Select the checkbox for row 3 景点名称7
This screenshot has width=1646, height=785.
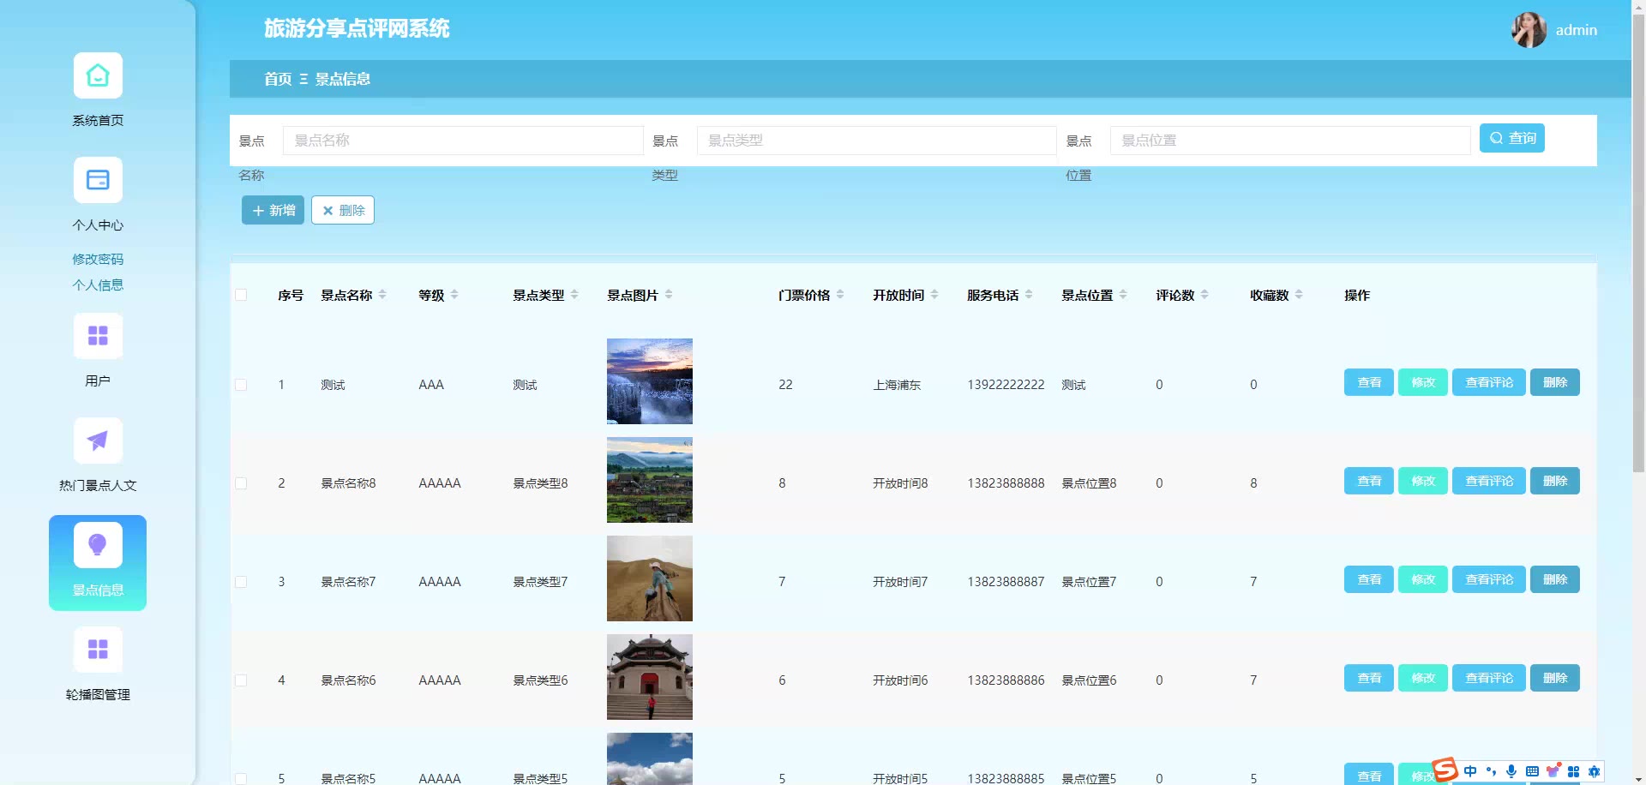241,582
